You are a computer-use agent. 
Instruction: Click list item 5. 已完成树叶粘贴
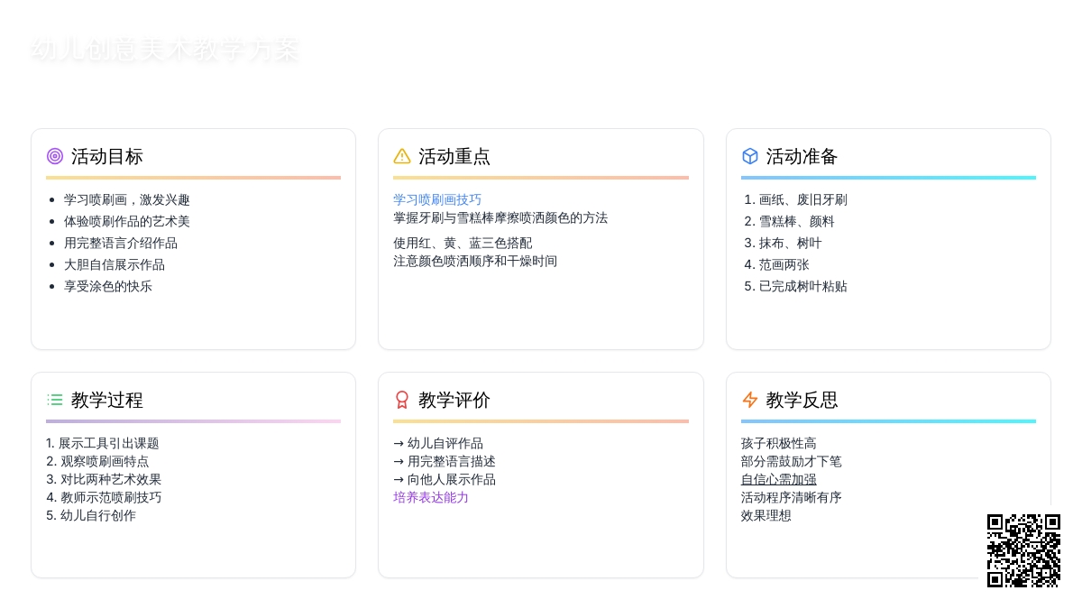pyautogui.click(x=796, y=286)
